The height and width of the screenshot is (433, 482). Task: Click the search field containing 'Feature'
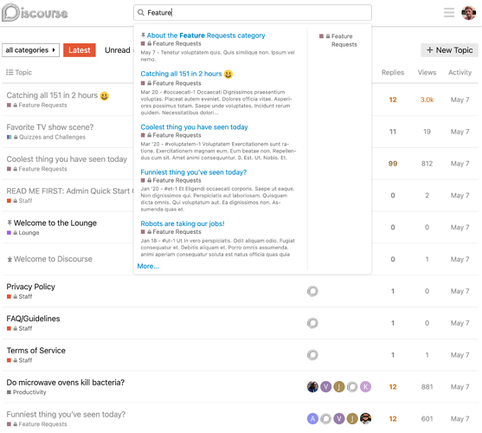(253, 13)
